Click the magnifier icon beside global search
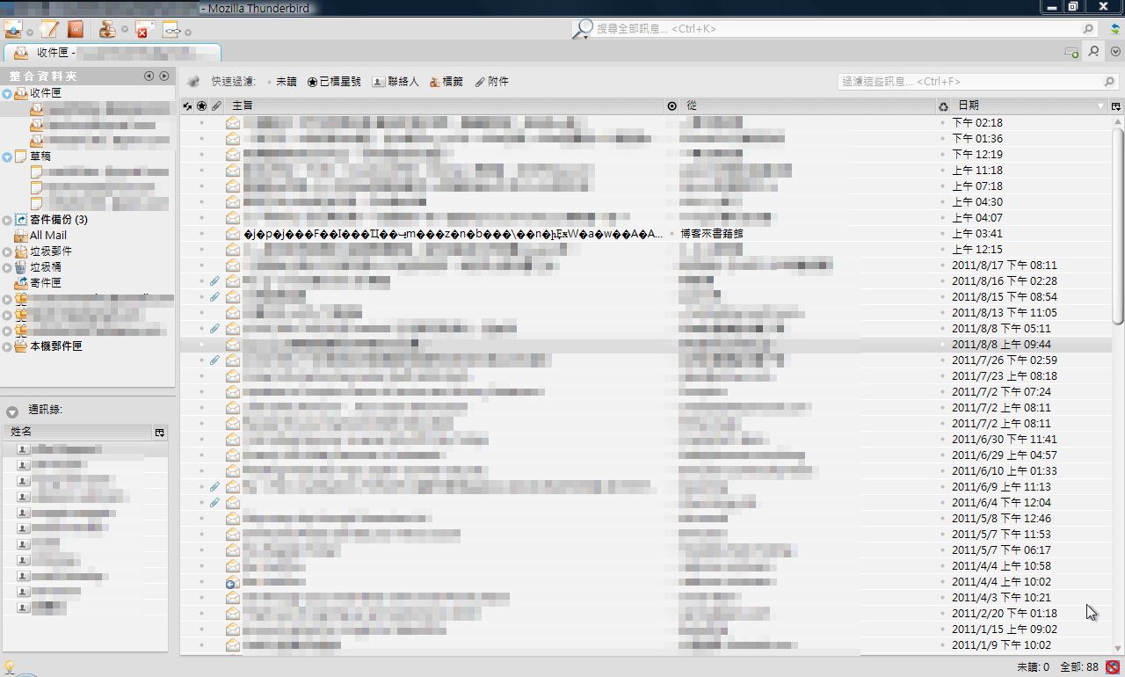 pyautogui.click(x=582, y=29)
